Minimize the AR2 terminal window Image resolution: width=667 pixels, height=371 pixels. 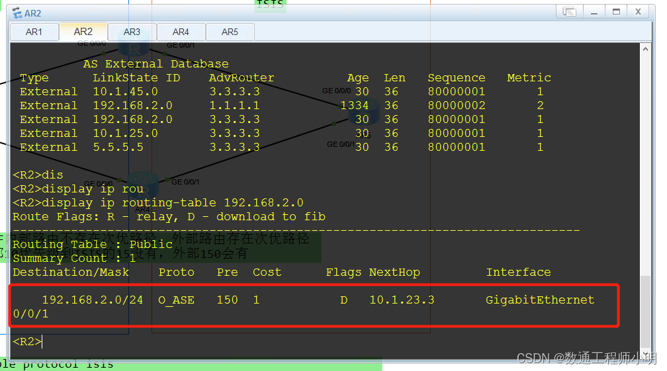click(594, 12)
